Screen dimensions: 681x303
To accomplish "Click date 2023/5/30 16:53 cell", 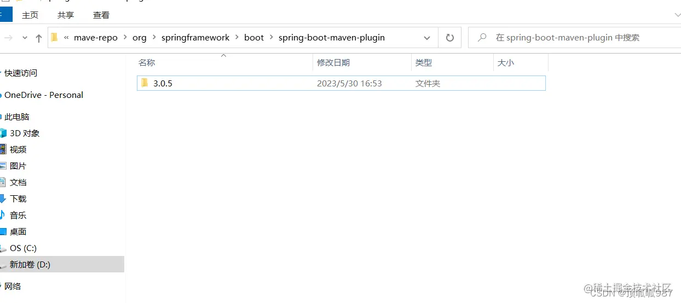I will (x=349, y=84).
